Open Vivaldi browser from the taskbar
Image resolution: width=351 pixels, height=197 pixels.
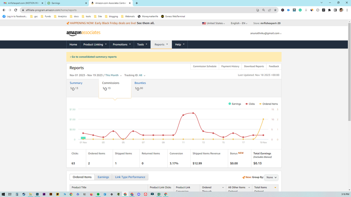pyautogui.click(x=145, y=194)
